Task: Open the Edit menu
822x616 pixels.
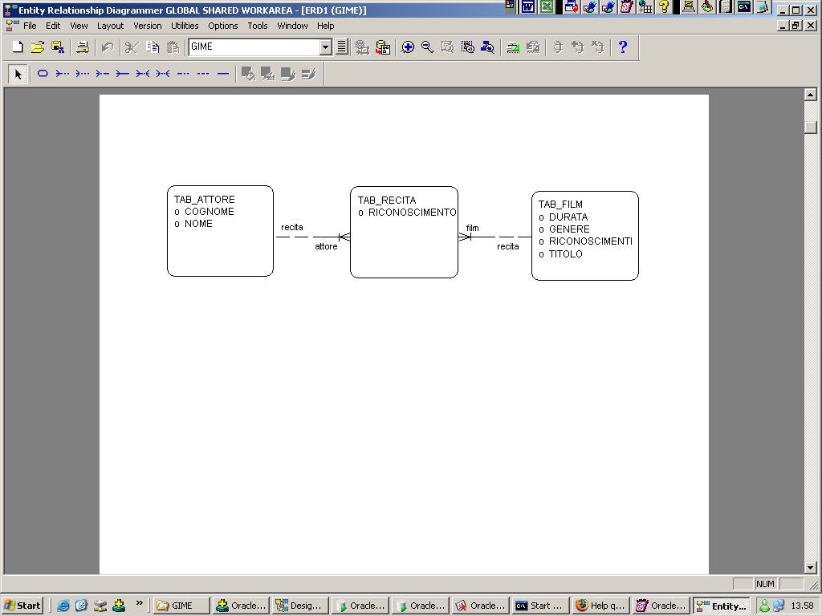Action: pyautogui.click(x=53, y=26)
